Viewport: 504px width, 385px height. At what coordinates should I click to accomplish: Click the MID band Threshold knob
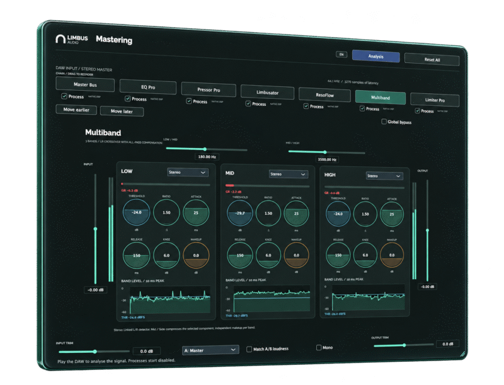point(240,214)
